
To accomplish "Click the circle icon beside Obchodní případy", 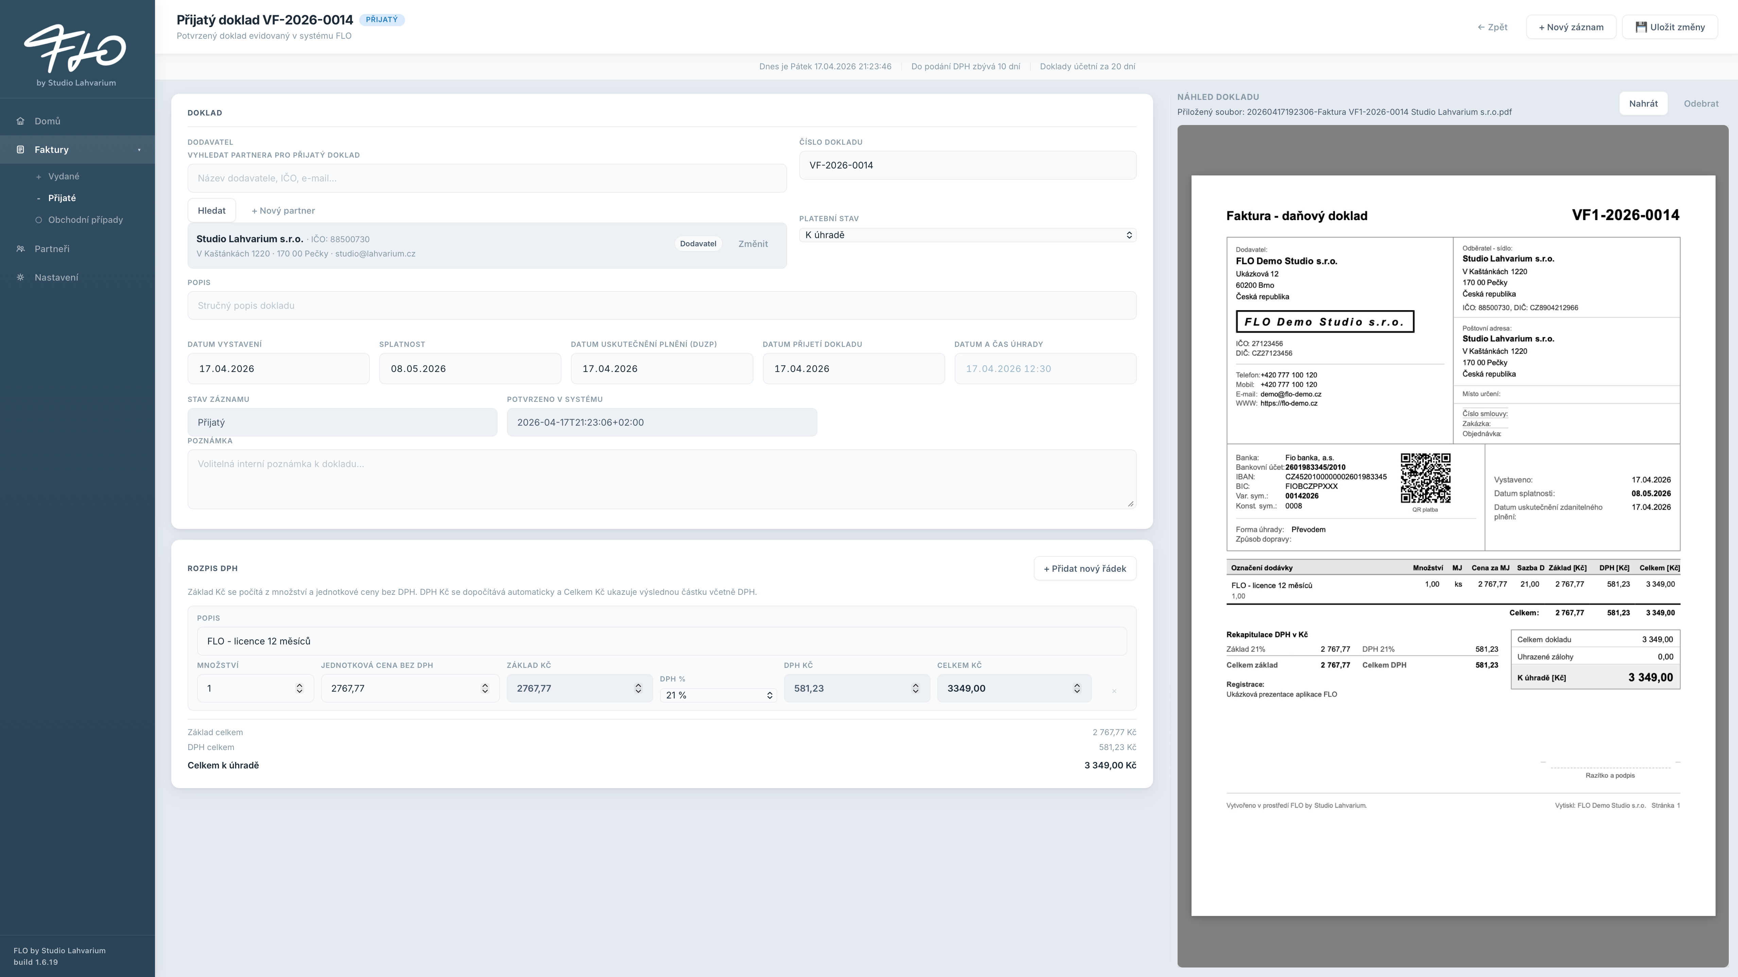I will (38, 220).
